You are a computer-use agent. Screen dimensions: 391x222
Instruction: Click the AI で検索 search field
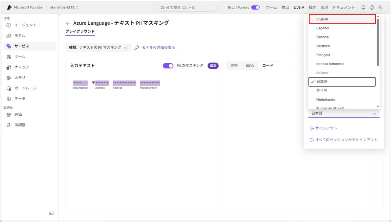[187, 8]
